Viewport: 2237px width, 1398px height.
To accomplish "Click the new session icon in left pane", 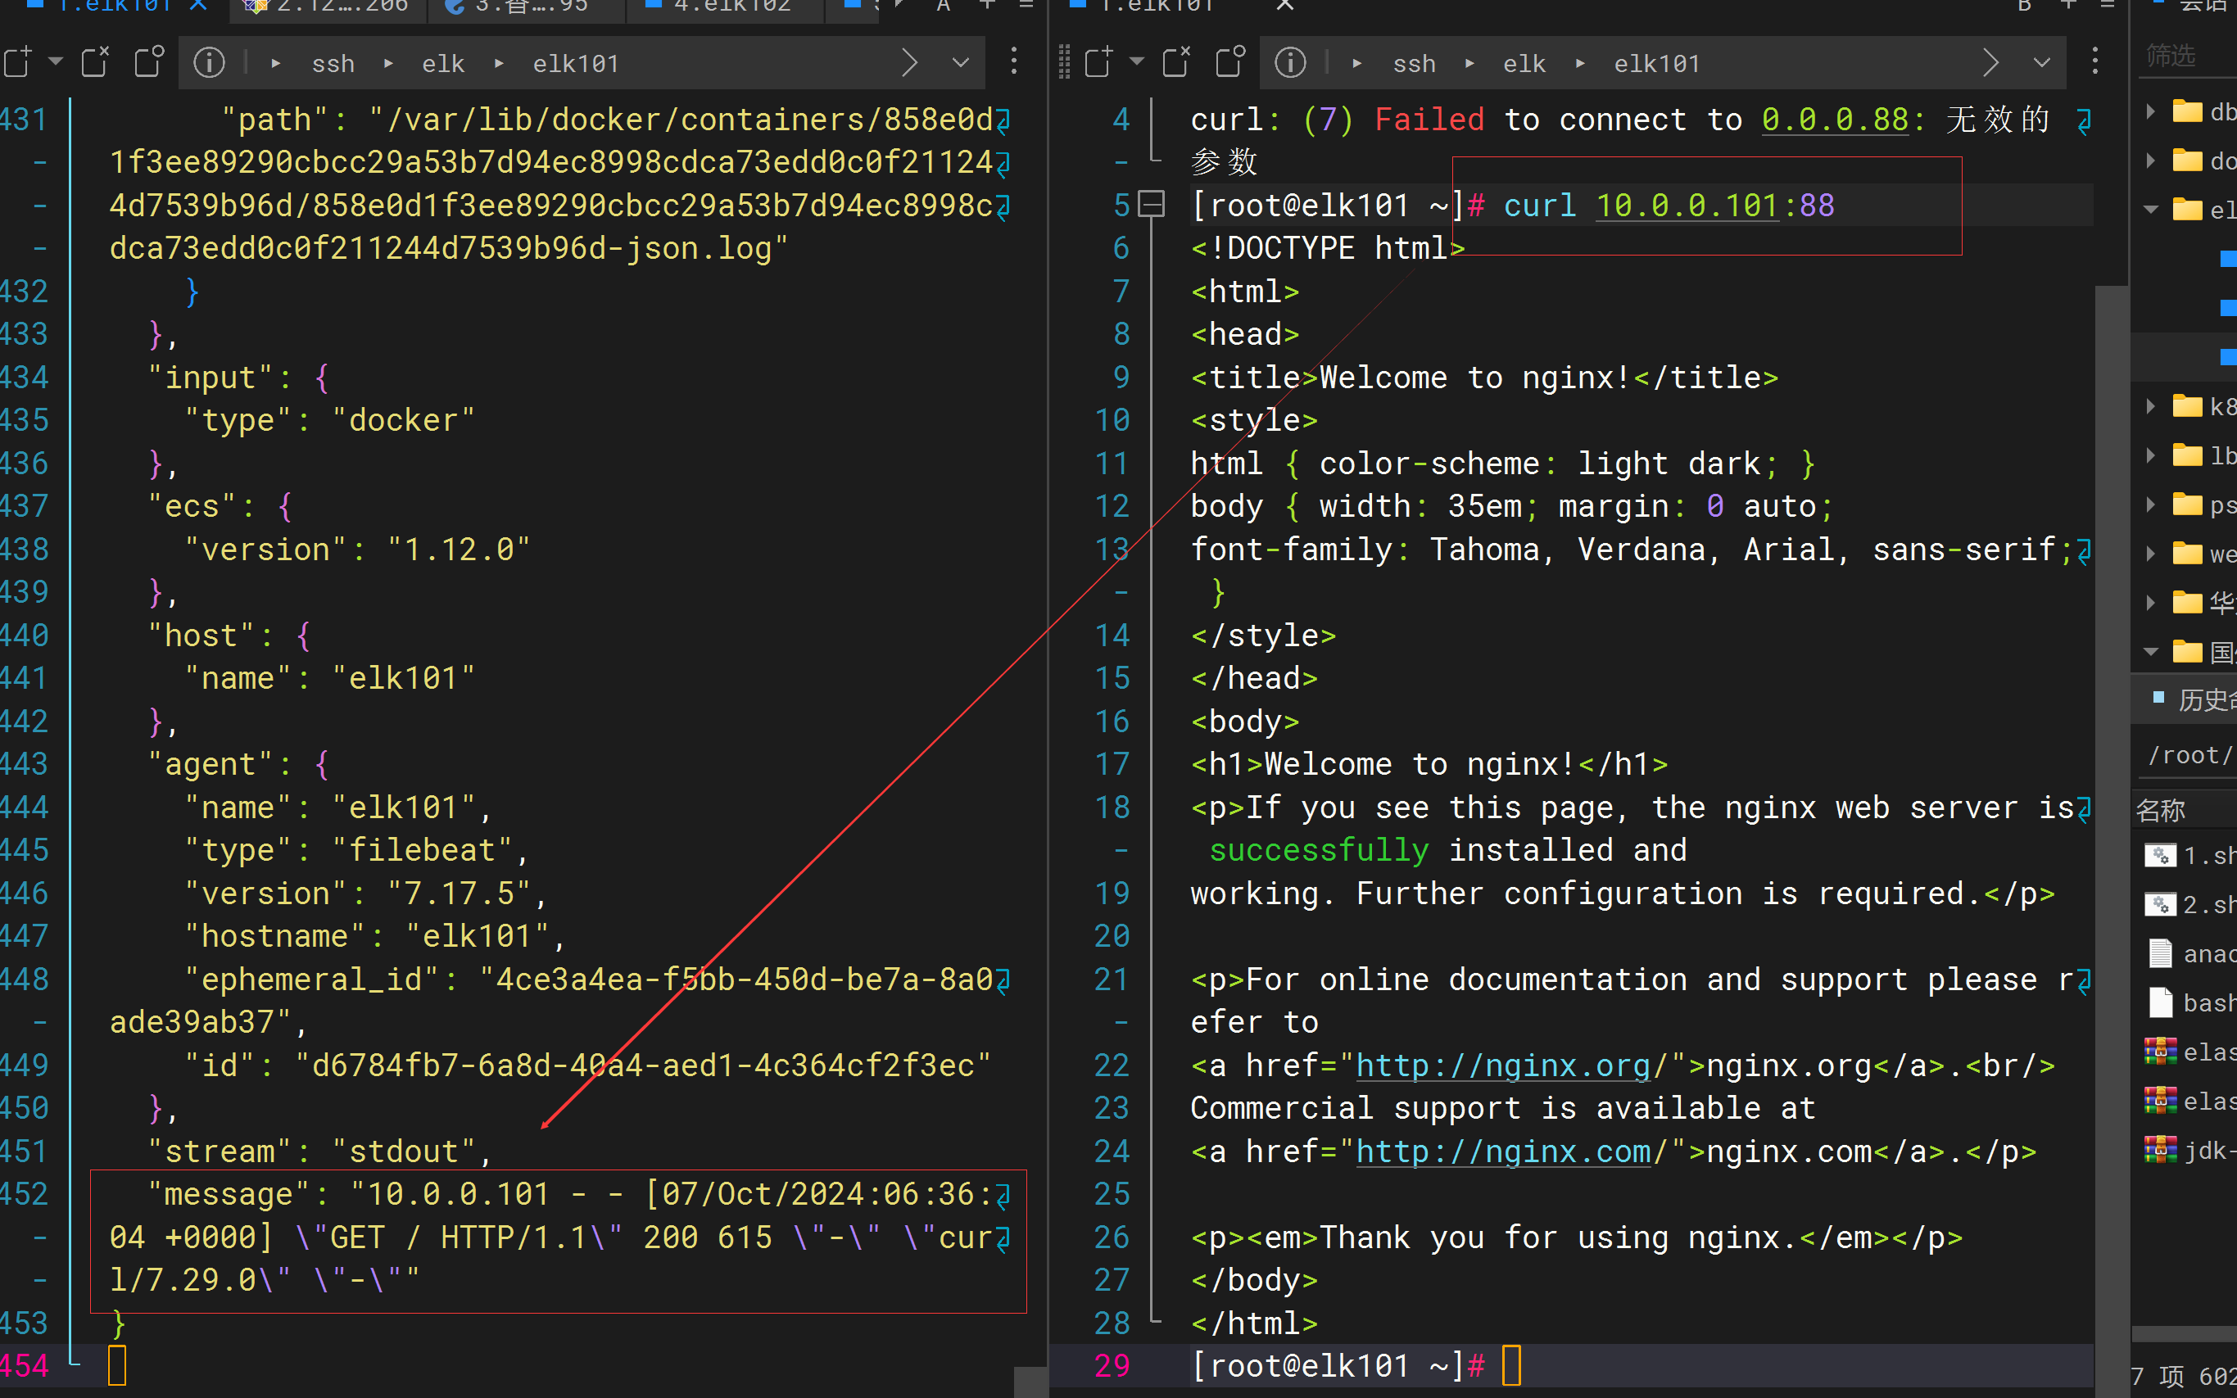I will 16,62.
